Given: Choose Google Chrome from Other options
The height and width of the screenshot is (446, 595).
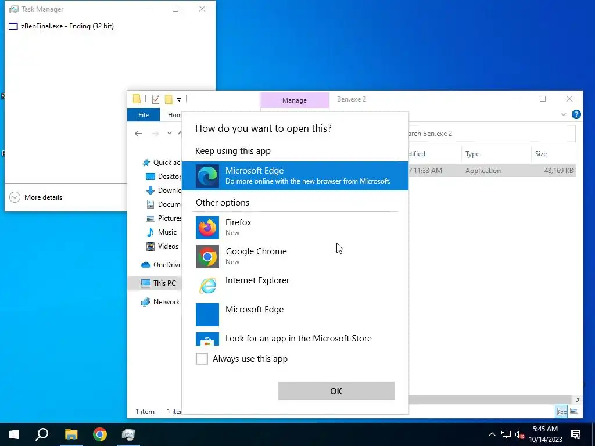Looking at the screenshot, I should 295,256.
